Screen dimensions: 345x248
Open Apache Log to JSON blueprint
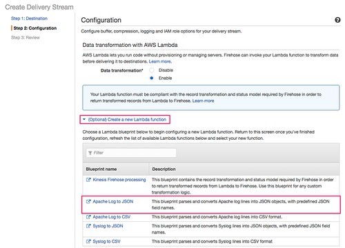(x=113, y=201)
